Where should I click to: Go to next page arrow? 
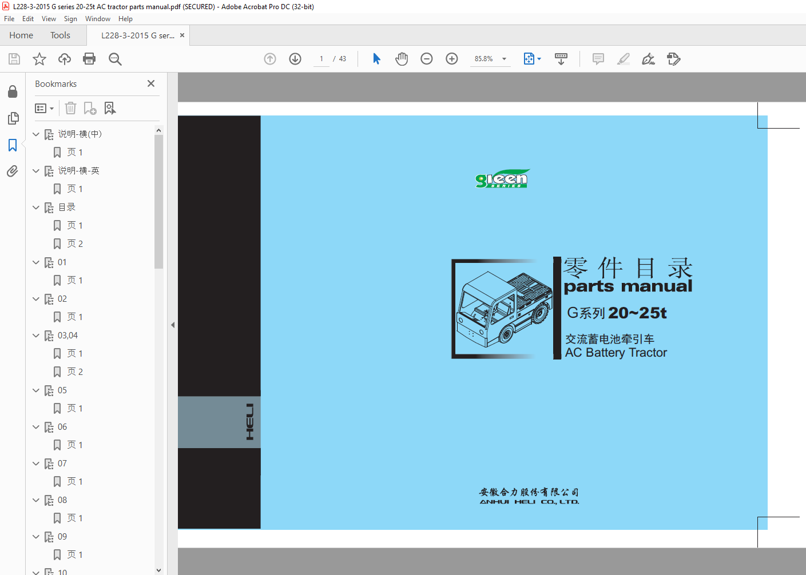(295, 59)
